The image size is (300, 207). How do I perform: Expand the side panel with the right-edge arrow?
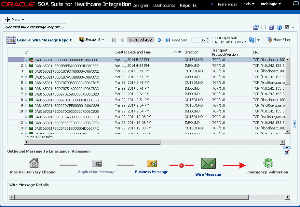(x=294, y=124)
